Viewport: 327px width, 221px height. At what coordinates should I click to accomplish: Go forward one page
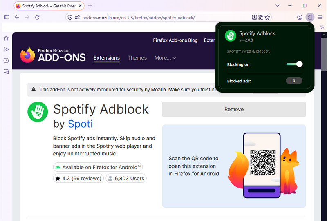[27, 17]
